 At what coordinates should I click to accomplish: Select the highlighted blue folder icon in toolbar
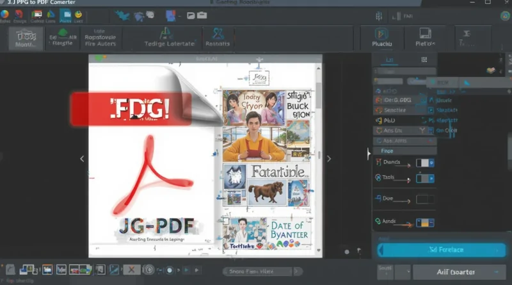point(66,15)
